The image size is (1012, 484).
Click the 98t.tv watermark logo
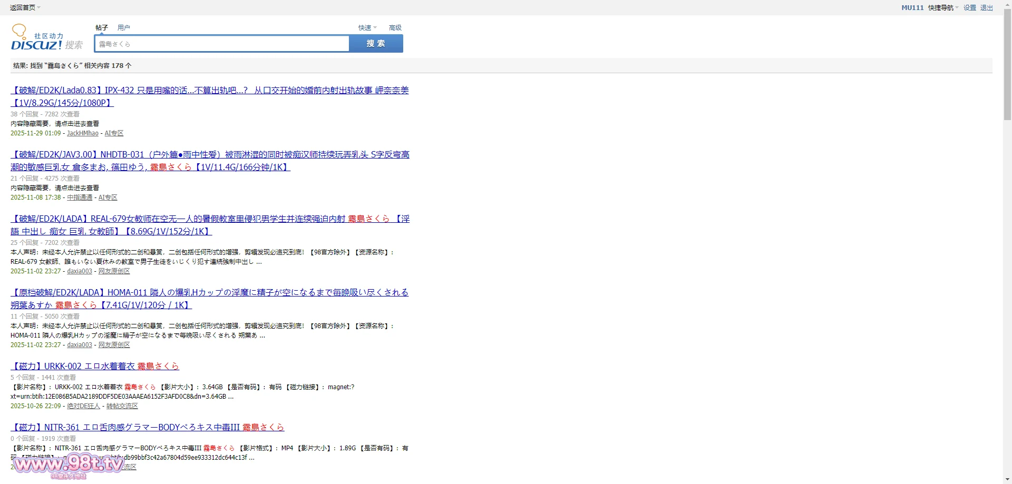(x=69, y=465)
